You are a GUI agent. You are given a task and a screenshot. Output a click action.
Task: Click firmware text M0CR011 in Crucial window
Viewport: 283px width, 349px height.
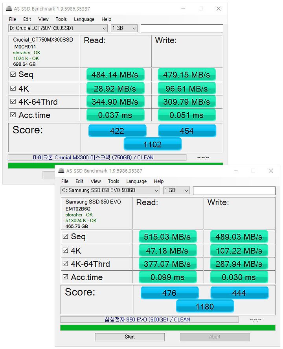[x=25, y=47]
